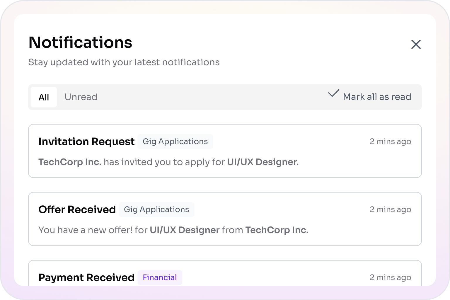Close the Notifications panel with the X icon
This screenshot has height=300, width=450.
(x=416, y=45)
